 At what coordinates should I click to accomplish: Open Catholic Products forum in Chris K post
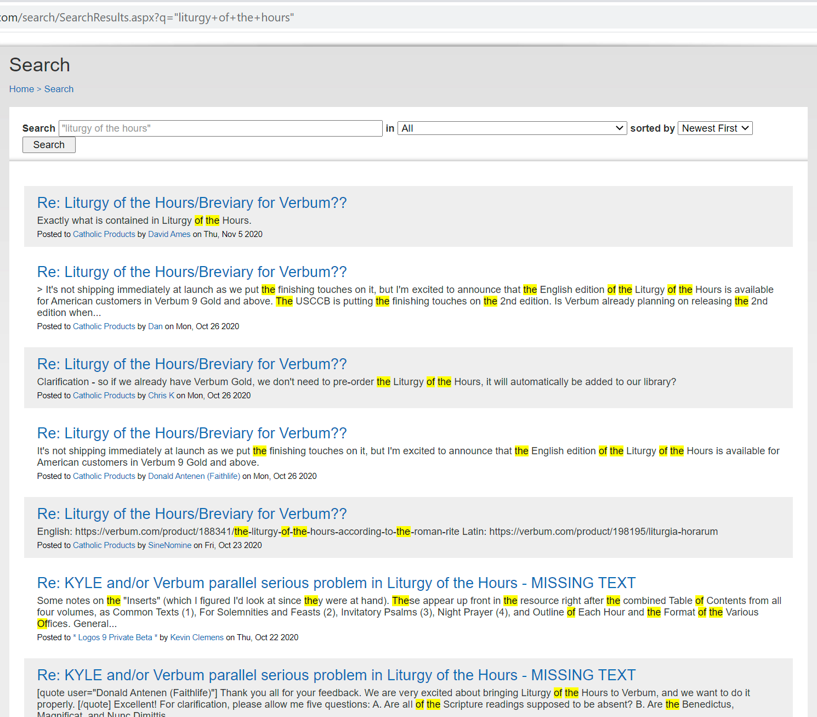(x=104, y=396)
